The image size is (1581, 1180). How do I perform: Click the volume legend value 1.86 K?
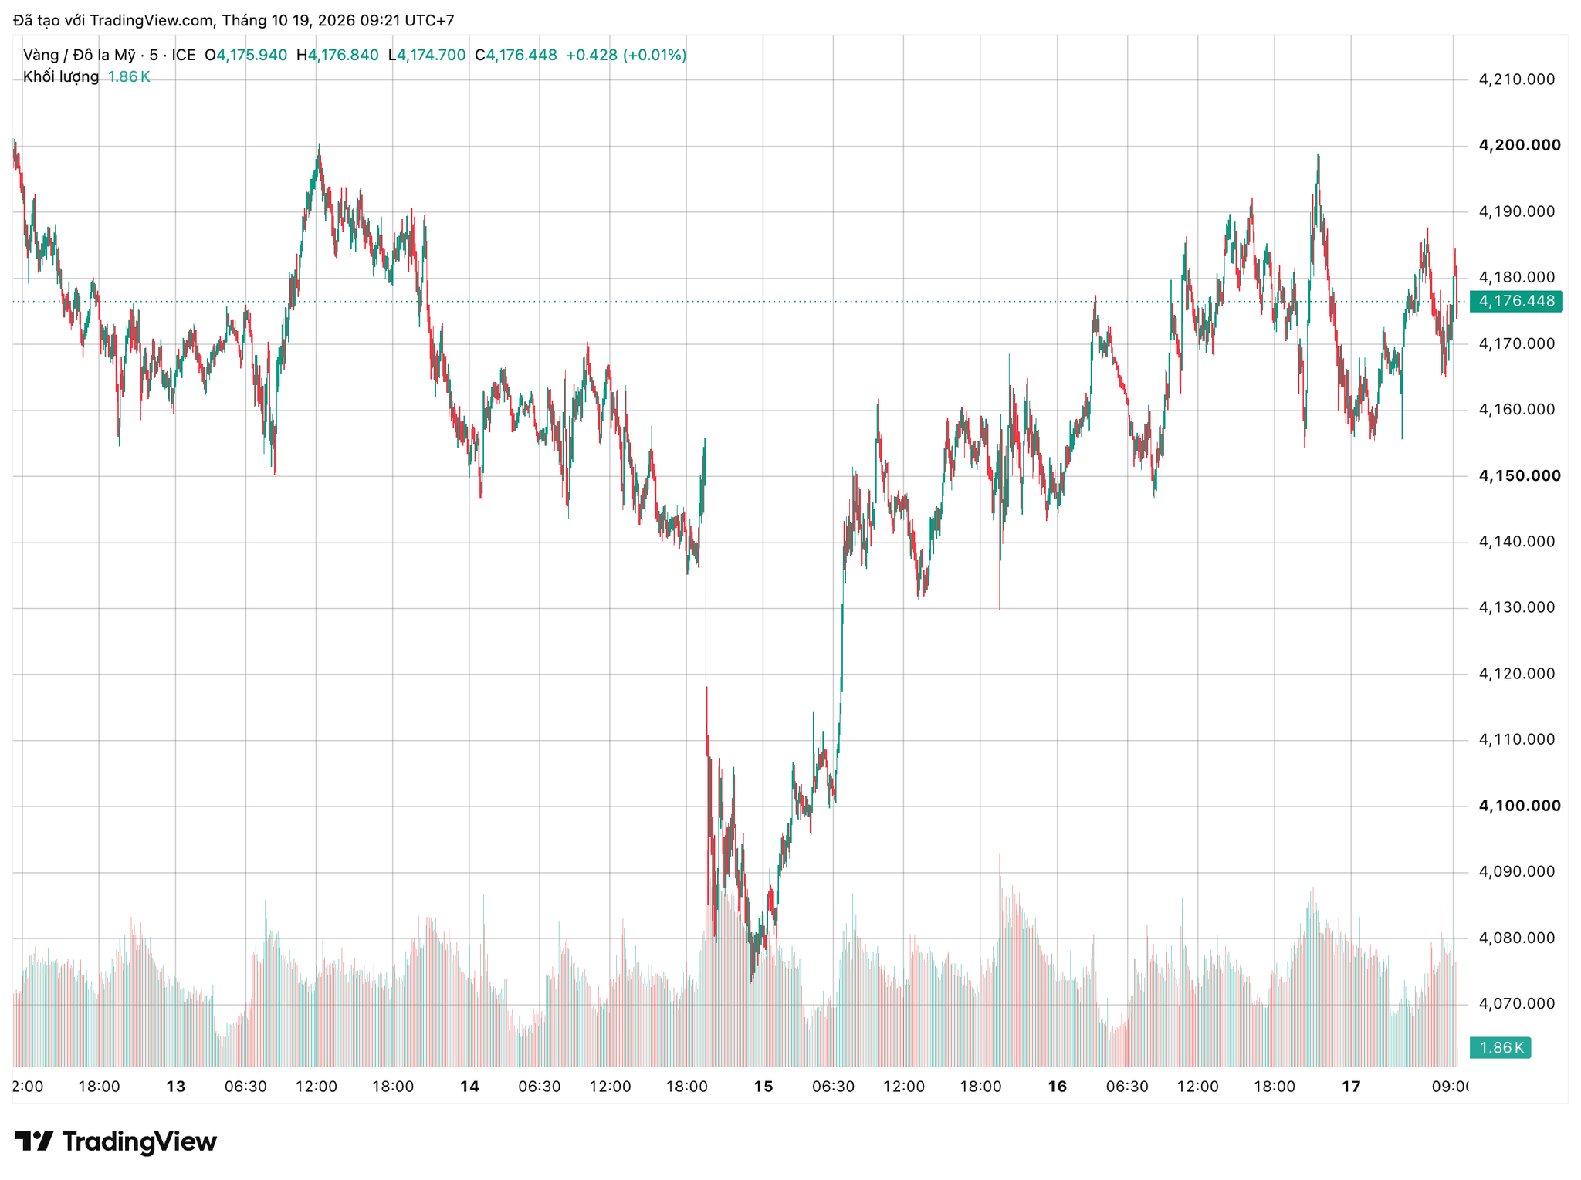click(129, 77)
